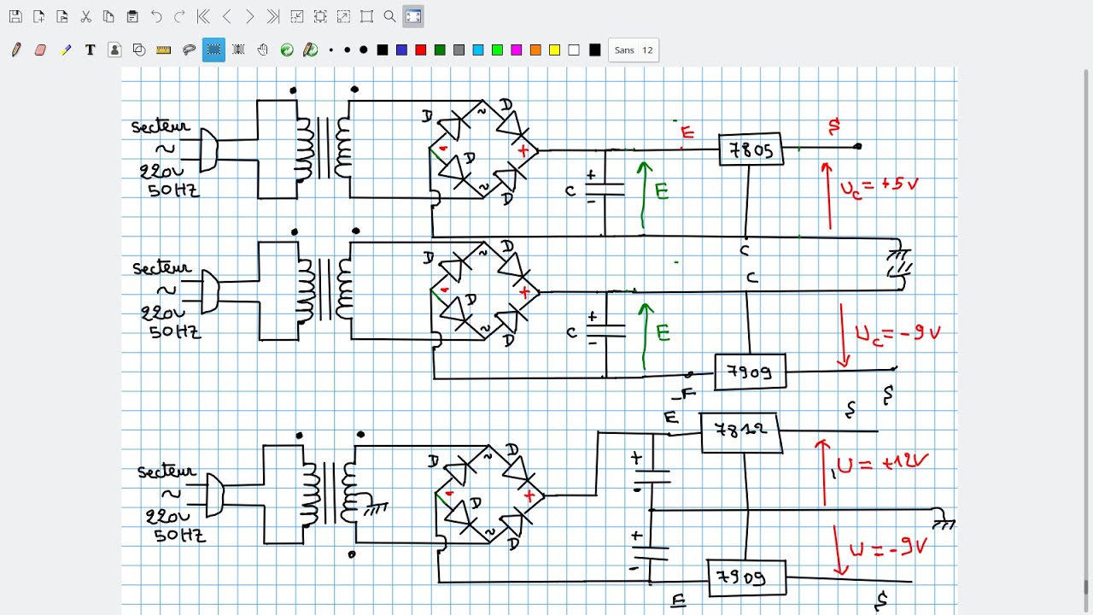Click the Default Pen icon
The image size is (1093, 615).
311,50
